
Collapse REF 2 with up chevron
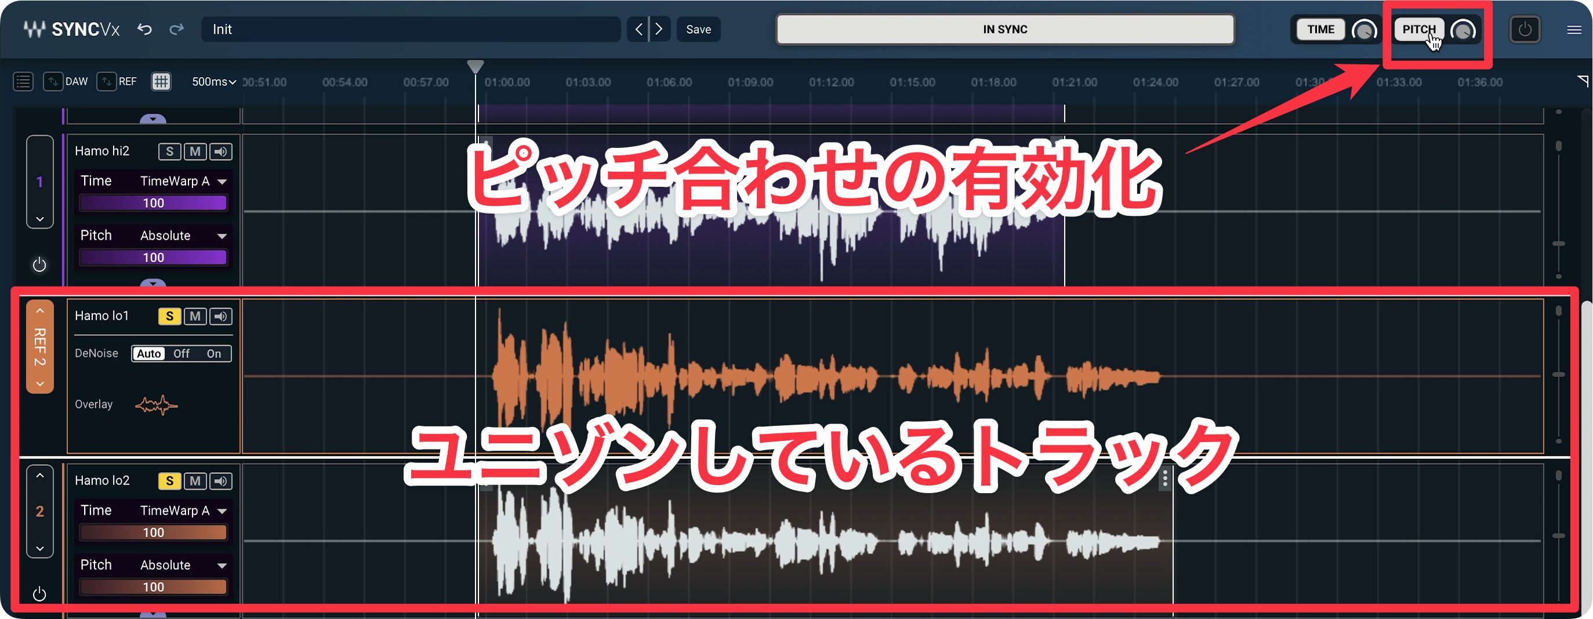[x=39, y=311]
